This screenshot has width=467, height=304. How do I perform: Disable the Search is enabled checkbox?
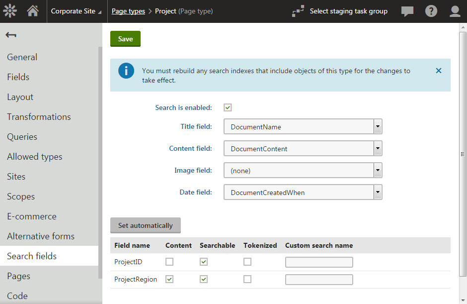coord(227,107)
